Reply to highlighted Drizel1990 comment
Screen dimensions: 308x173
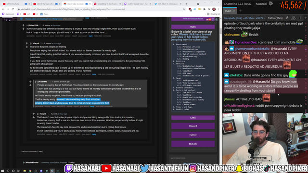[x=92, y=107]
